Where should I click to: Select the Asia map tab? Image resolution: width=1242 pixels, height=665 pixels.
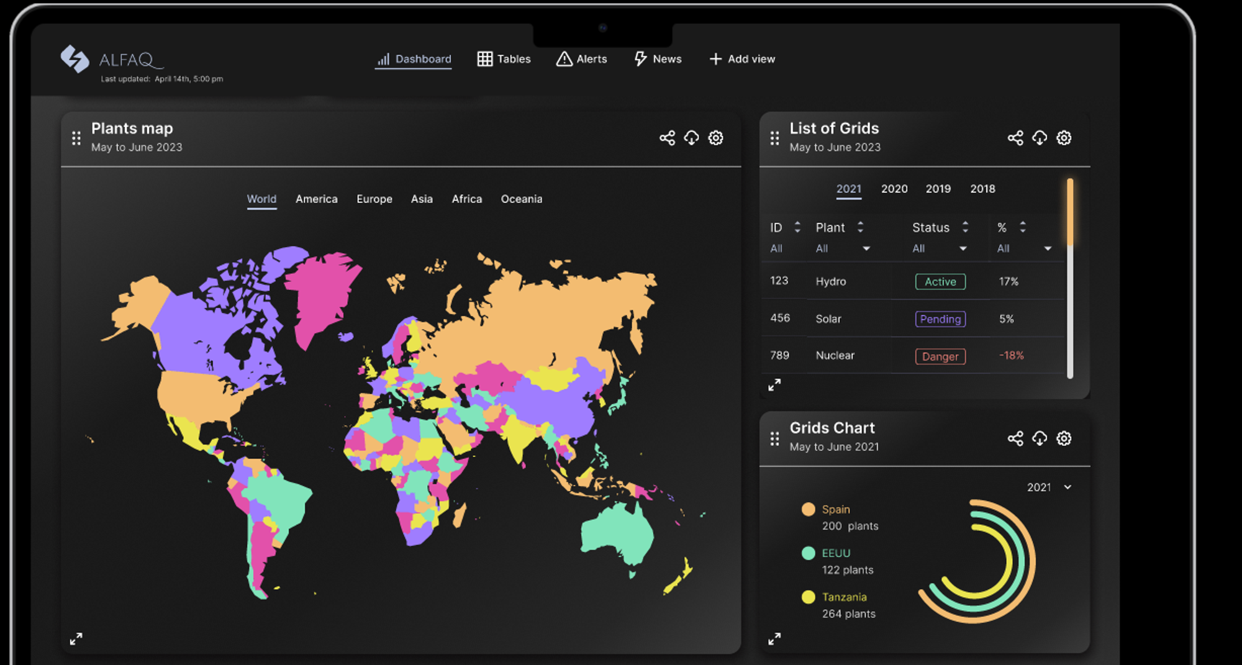tap(422, 199)
